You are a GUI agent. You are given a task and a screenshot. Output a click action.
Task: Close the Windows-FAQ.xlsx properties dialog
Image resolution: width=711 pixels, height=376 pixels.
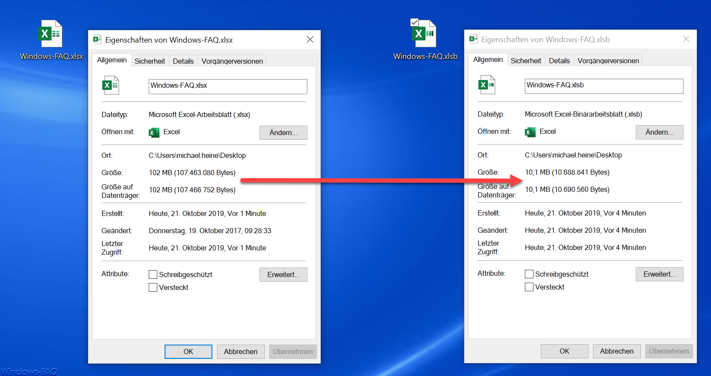point(310,40)
